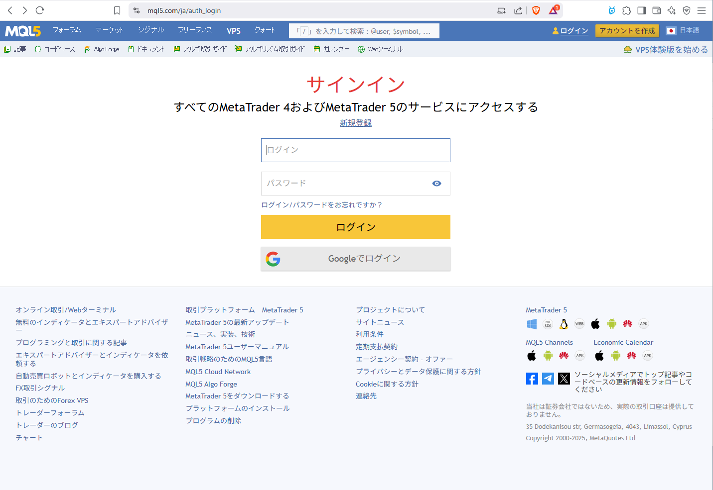The width and height of the screenshot is (713, 490).
Task: Click the MQL5 Channels APK icon
Action: pos(579,356)
